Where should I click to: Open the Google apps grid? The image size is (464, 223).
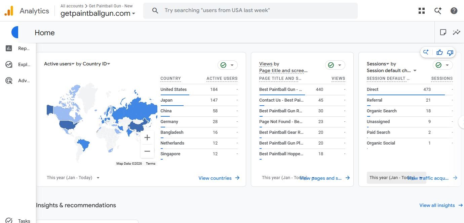click(x=422, y=11)
